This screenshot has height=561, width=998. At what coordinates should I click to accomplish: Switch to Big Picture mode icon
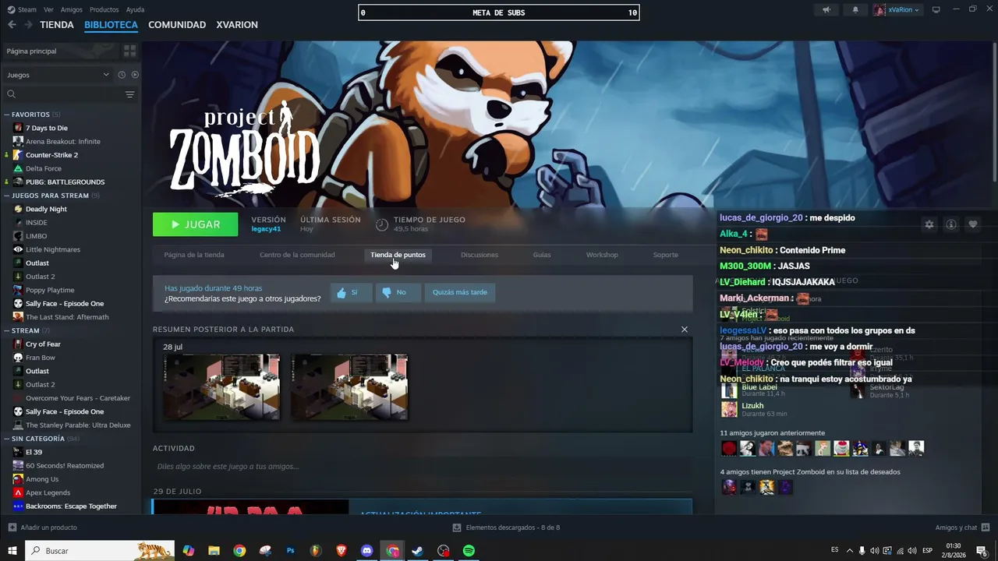(936, 9)
